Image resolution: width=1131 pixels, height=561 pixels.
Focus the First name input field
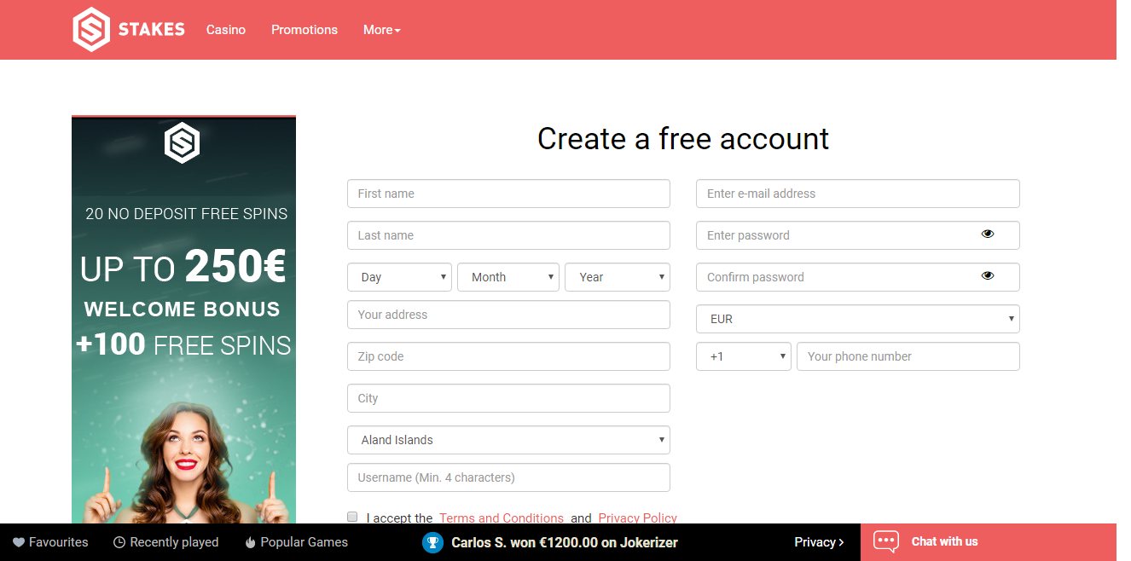click(508, 194)
